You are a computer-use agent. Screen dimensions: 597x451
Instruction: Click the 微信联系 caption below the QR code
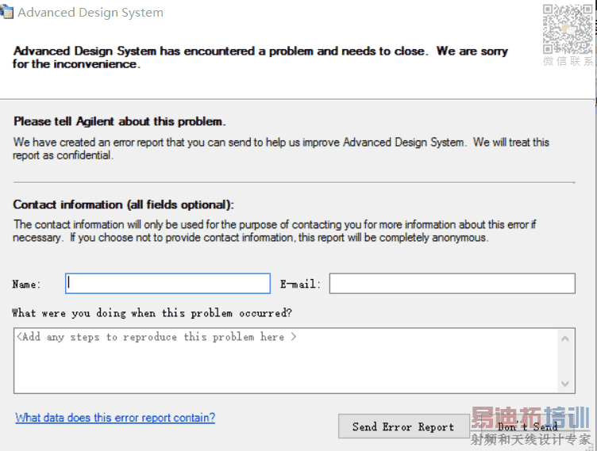[x=568, y=61]
